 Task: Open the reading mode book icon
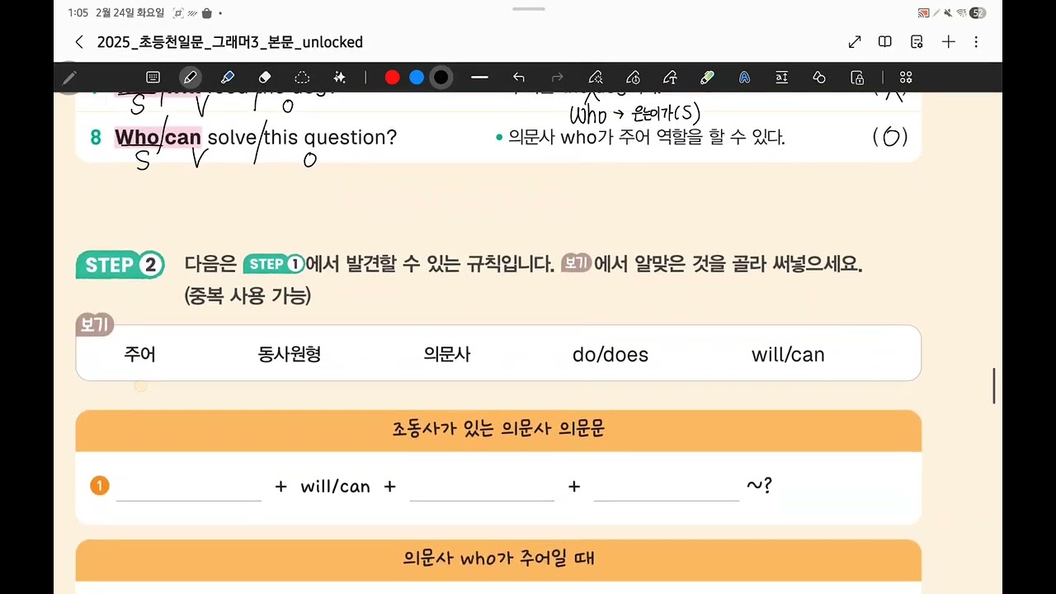coord(885,42)
